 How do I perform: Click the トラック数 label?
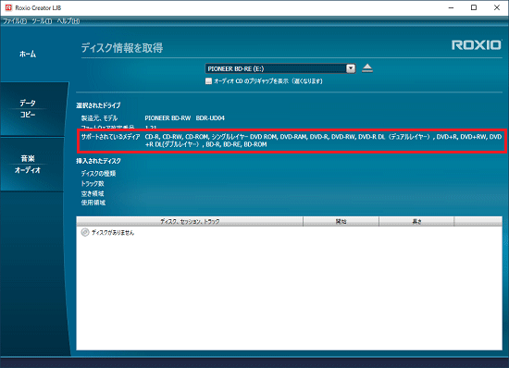(x=93, y=183)
